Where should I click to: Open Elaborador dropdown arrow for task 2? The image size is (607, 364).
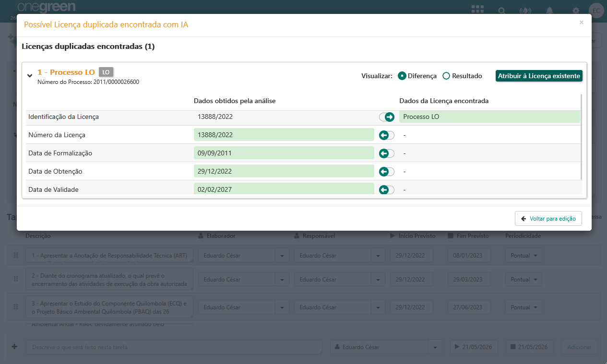[x=282, y=280]
